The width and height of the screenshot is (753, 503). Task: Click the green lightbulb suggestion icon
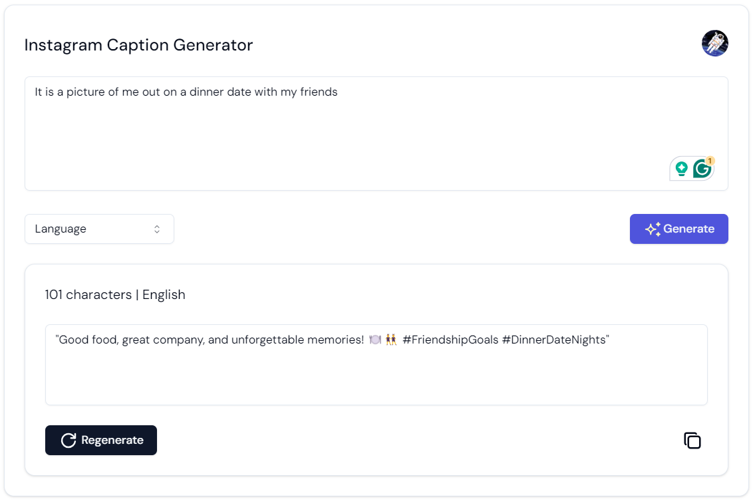[681, 169]
